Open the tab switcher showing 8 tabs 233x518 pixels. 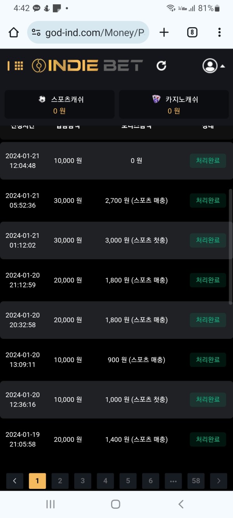[x=192, y=33]
